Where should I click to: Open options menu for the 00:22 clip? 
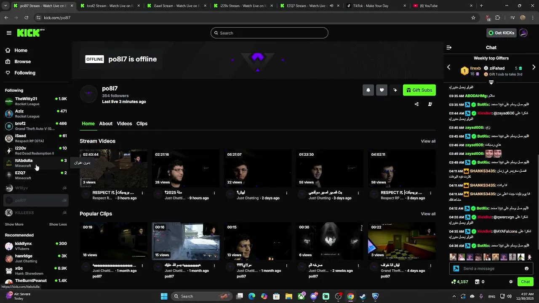[430, 266]
